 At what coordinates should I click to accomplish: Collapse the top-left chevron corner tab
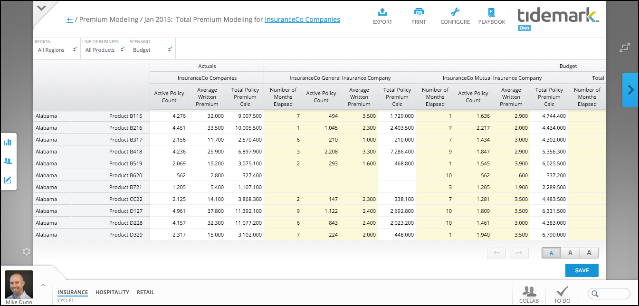coord(41,8)
